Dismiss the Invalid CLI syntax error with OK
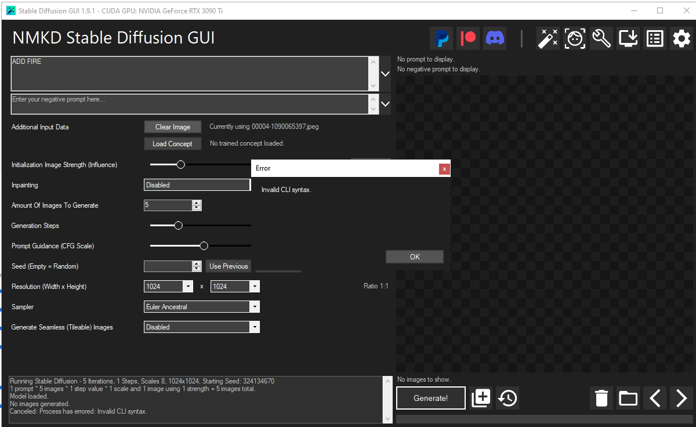 click(x=414, y=256)
